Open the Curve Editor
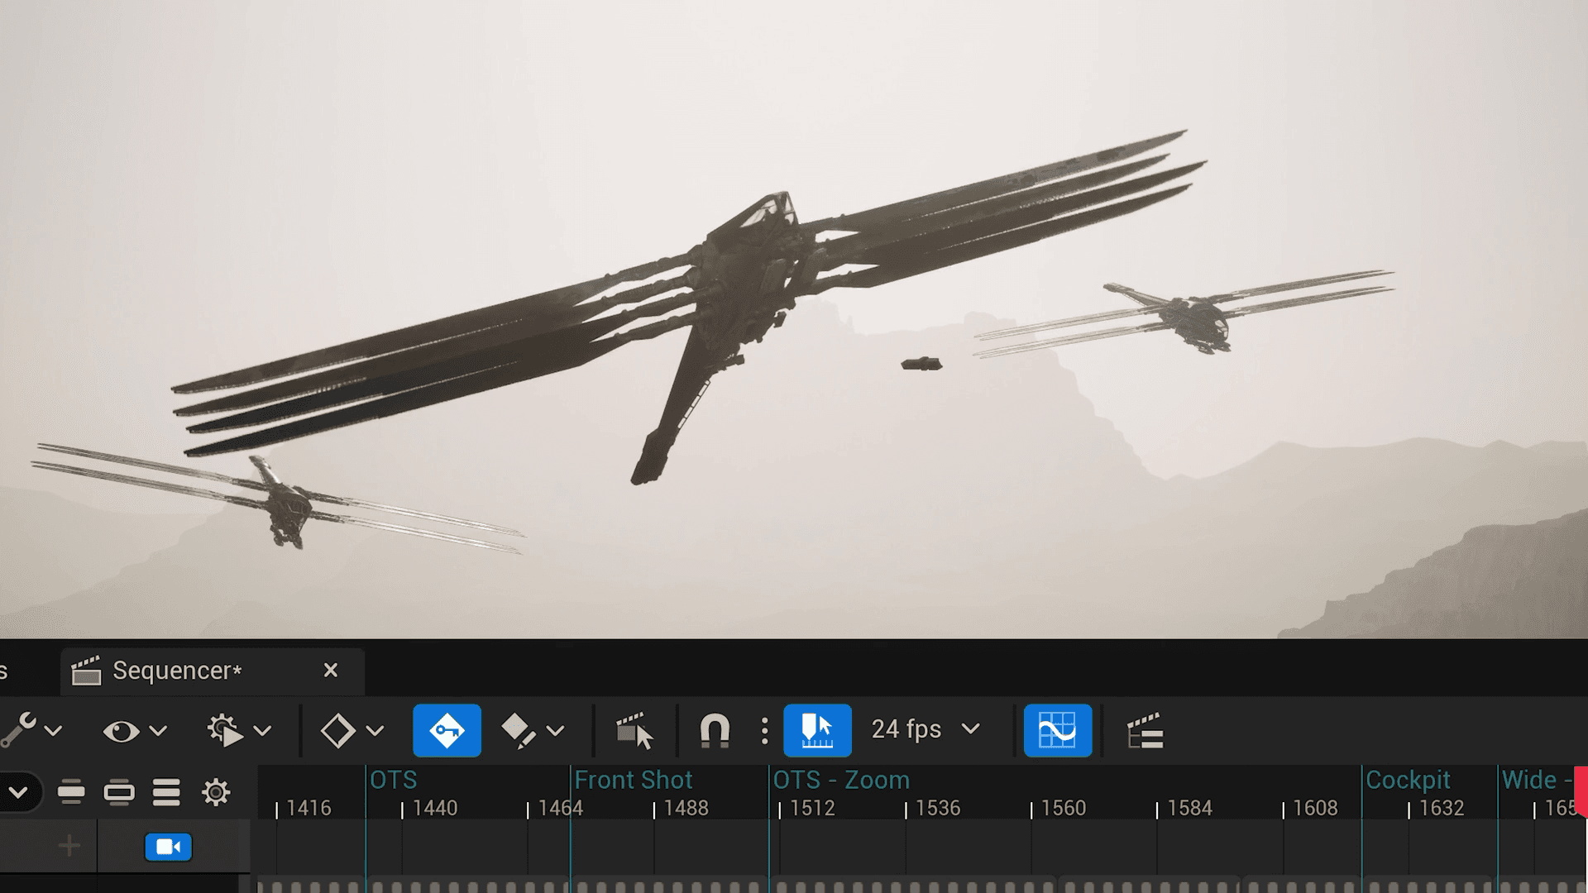Viewport: 1588px width, 893px height. 1057,730
